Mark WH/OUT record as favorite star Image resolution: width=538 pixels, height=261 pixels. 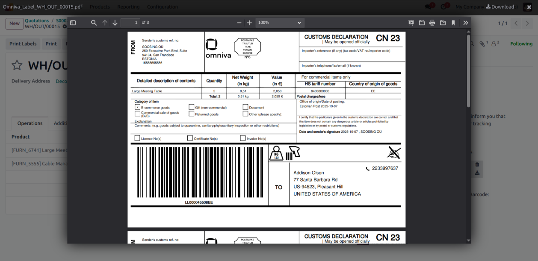17,65
